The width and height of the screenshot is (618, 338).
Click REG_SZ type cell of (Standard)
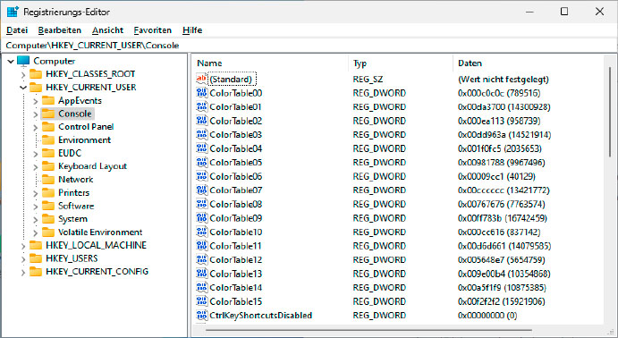pyautogui.click(x=368, y=80)
